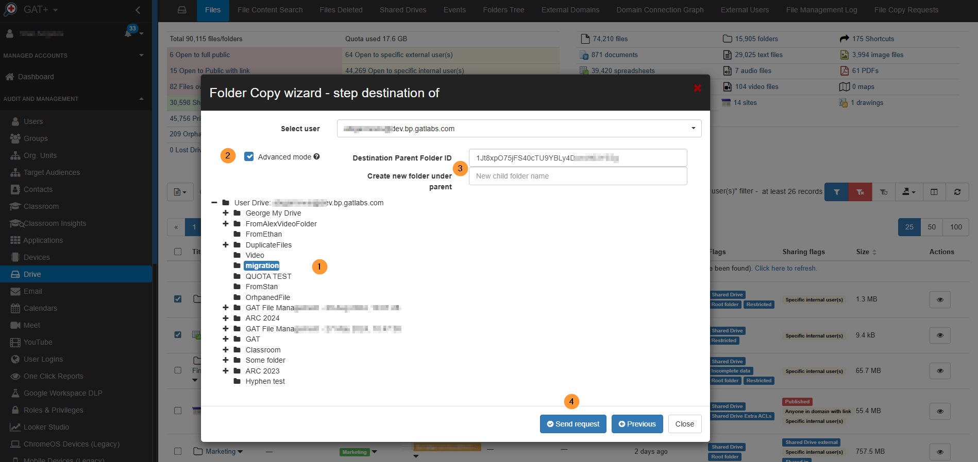Open the Folders Tree tab
Viewport: 978px width, 462px height.
503,10
